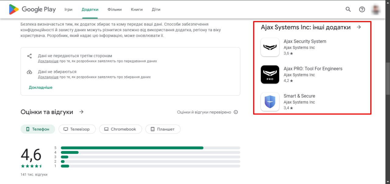Click the 2-star rating bar
The width and height of the screenshot is (390, 184).
(x=151, y=162)
